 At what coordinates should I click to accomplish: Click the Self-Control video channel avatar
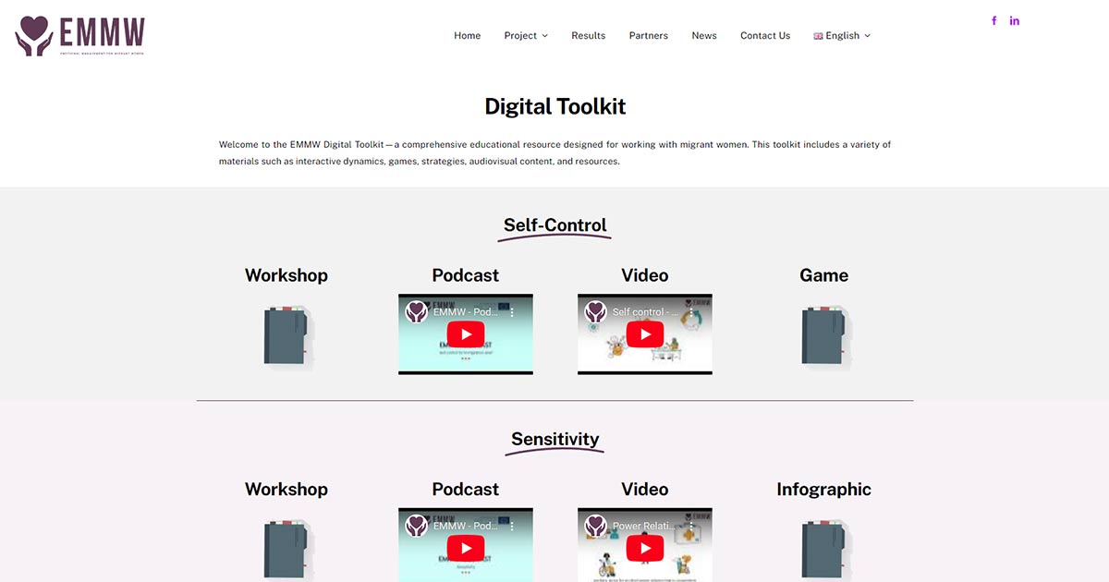(x=596, y=312)
